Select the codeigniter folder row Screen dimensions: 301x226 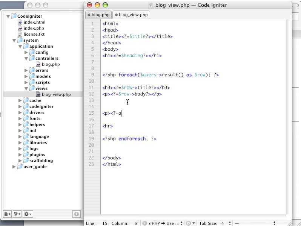(43, 106)
